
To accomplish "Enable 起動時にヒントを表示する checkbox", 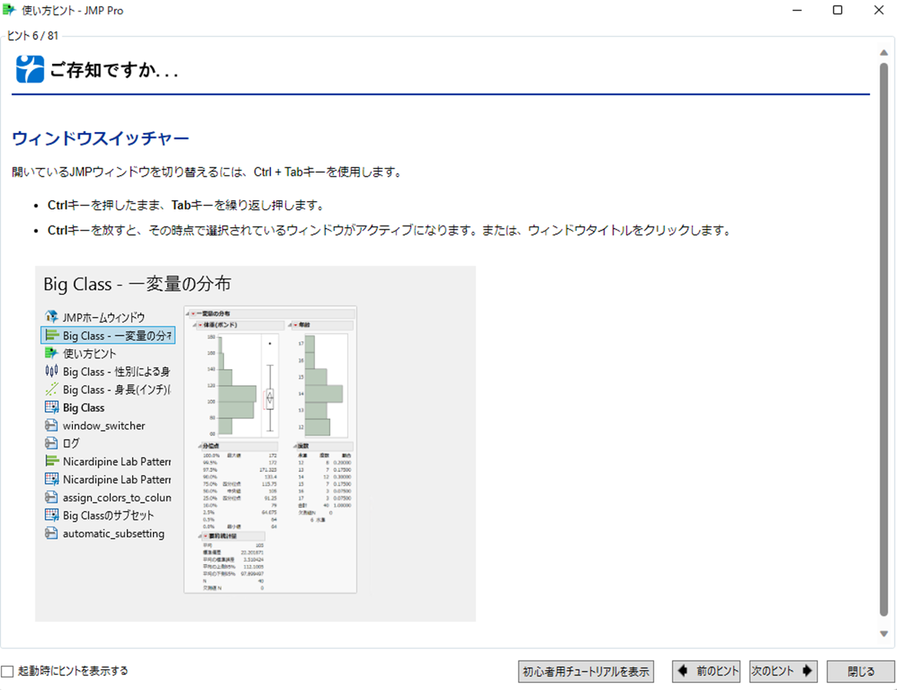I will coord(6,670).
